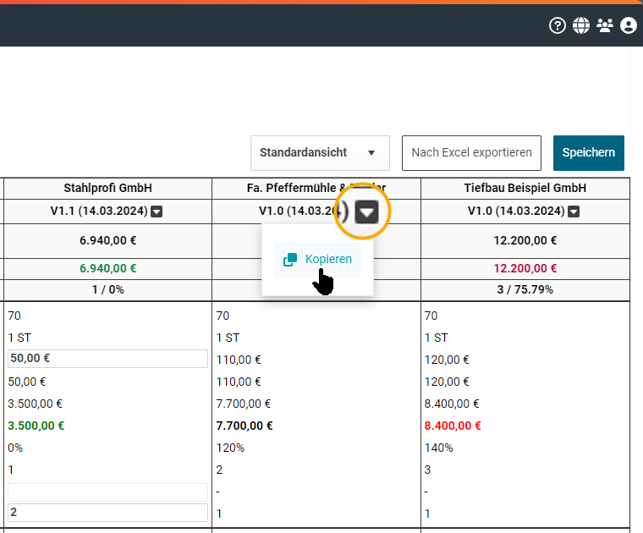
Task: Open the user group icon
Action: pos(604,25)
